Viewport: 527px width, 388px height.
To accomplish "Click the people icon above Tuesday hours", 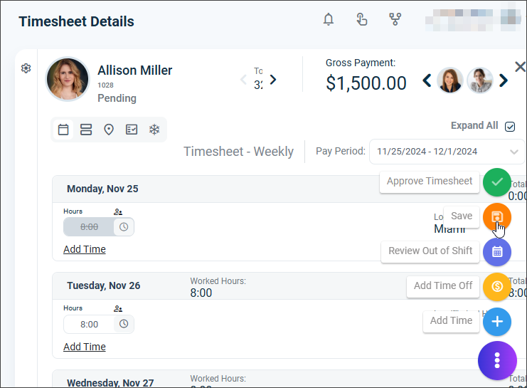I will (x=118, y=309).
